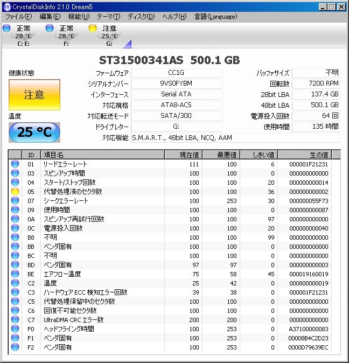Click the 生の値 column header
The width and height of the screenshot is (349, 363).
pyautogui.click(x=304, y=155)
